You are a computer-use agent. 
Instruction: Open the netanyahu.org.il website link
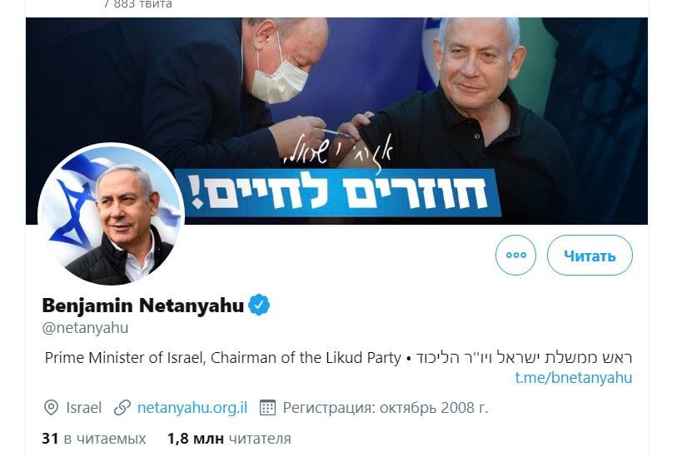[x=192, y=407]
